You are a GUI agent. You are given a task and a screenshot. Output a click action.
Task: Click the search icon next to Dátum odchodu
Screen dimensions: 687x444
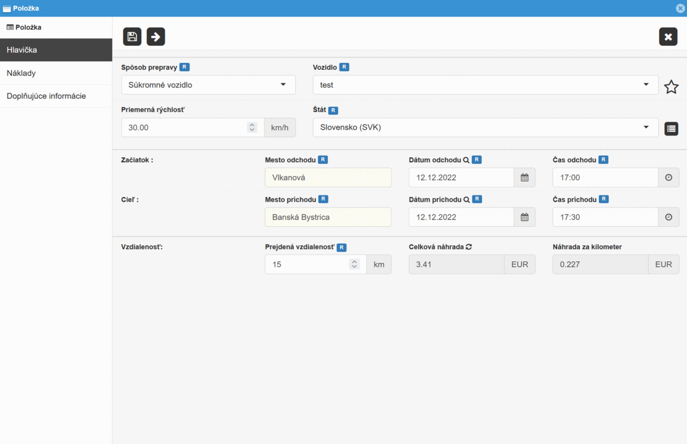click(x=466, y=160)
